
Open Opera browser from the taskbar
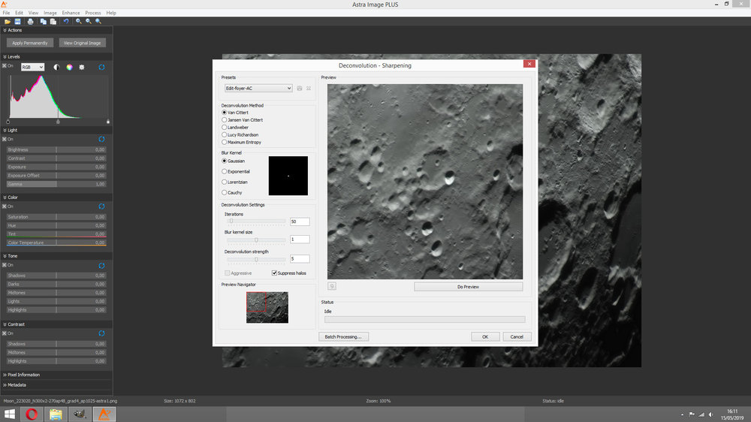(32, 414)
